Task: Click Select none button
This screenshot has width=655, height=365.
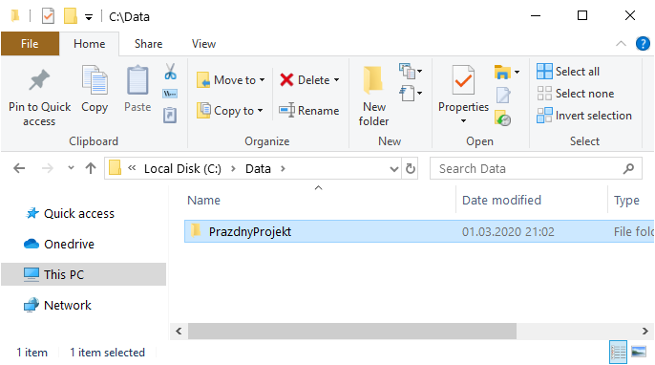Action: point(576,94)
